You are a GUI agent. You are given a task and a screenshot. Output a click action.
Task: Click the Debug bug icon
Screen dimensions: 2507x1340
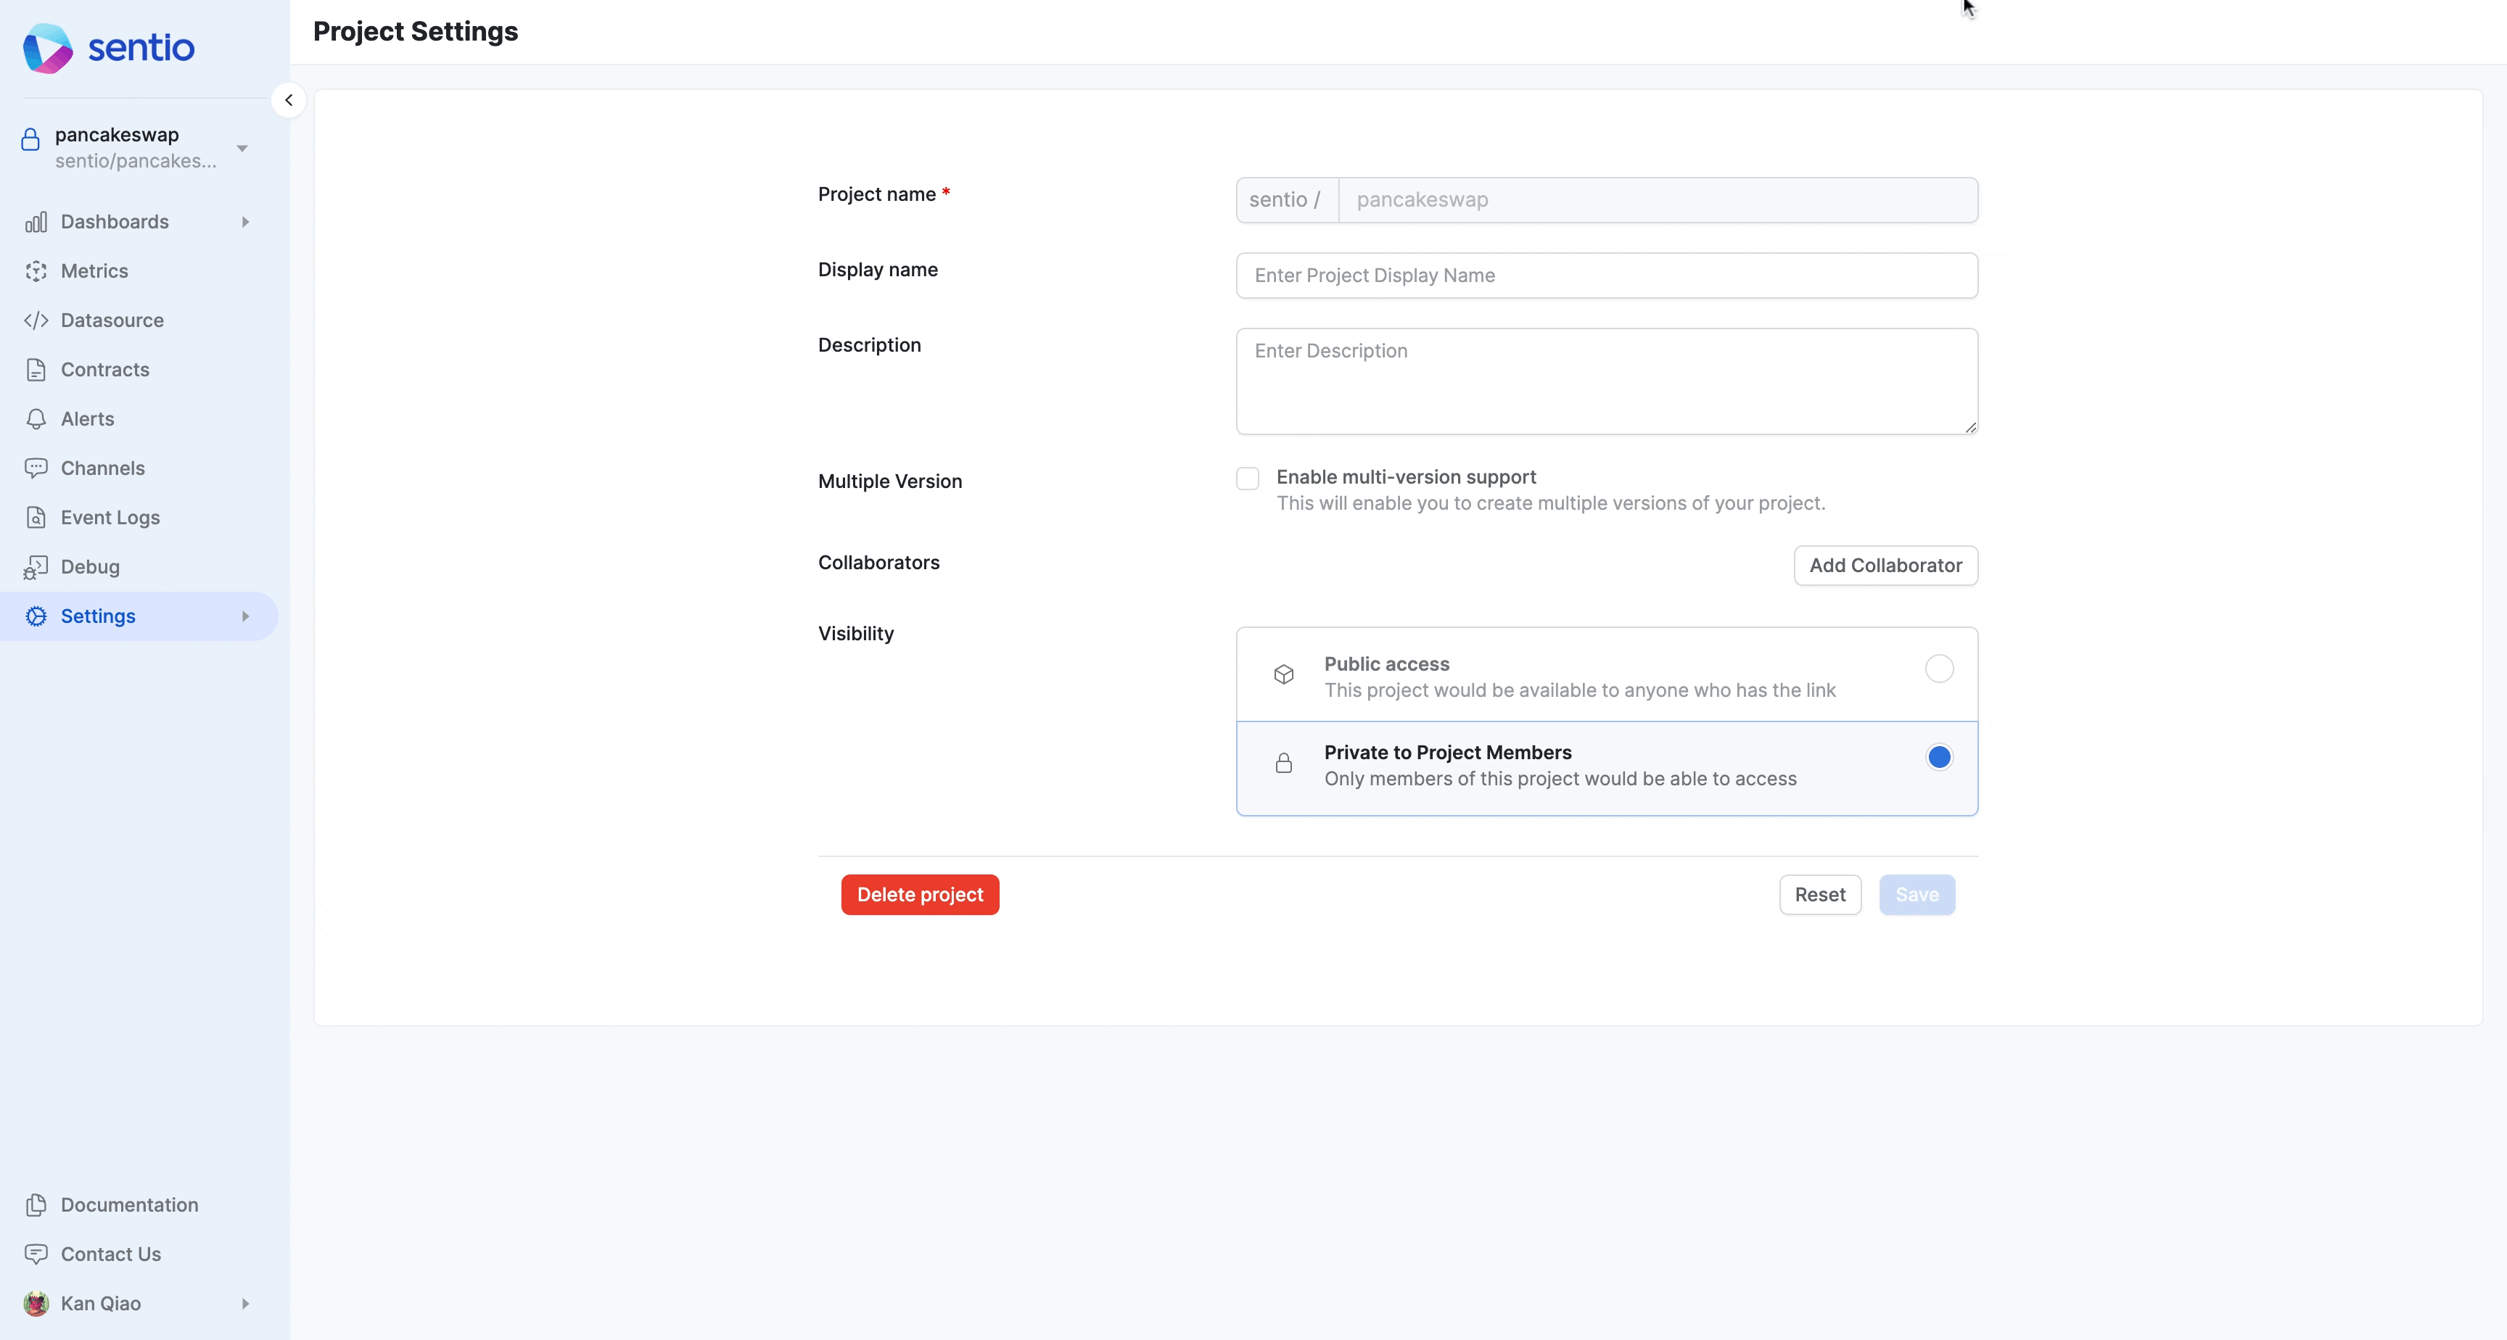[x=36, y=567]
